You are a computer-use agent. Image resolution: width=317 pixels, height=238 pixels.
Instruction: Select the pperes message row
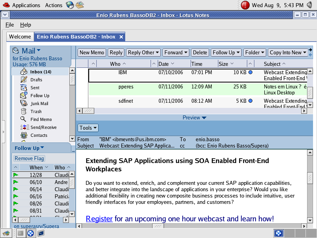198,90
